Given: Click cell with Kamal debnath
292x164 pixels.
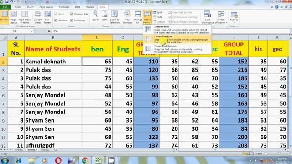Looking at the screenshot, I should (x=53, y=61).
